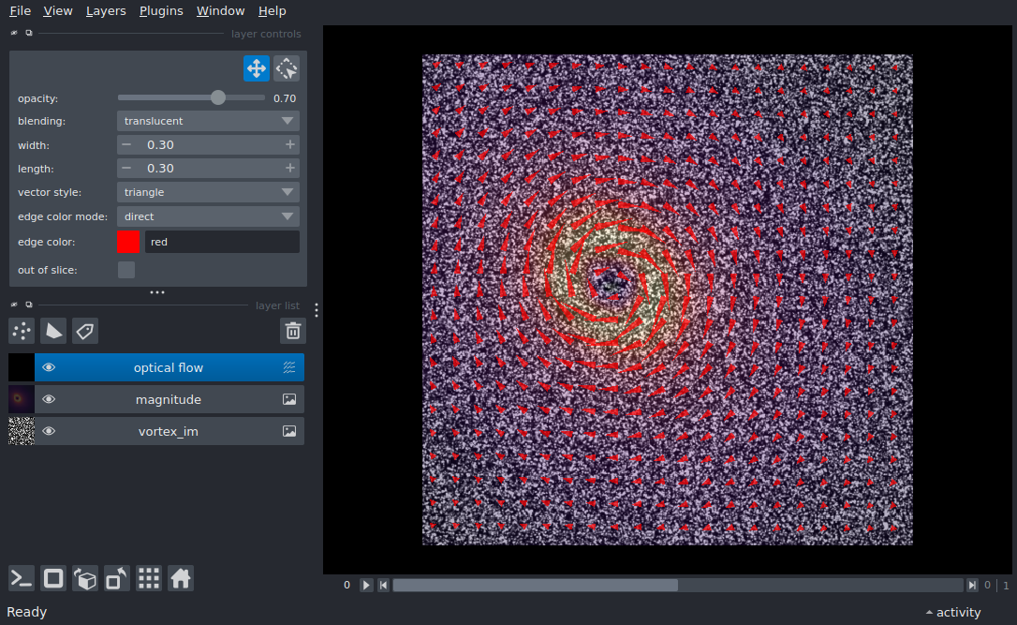This screenshot has width=1017, height=625.
Task: Hide the vortex_im layer
Action: pos(49,431)
